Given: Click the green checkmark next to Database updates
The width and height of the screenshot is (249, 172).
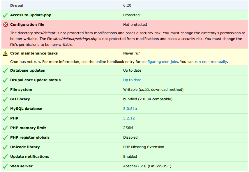Looking at the screenshot, I should click(x=5, y=70).
